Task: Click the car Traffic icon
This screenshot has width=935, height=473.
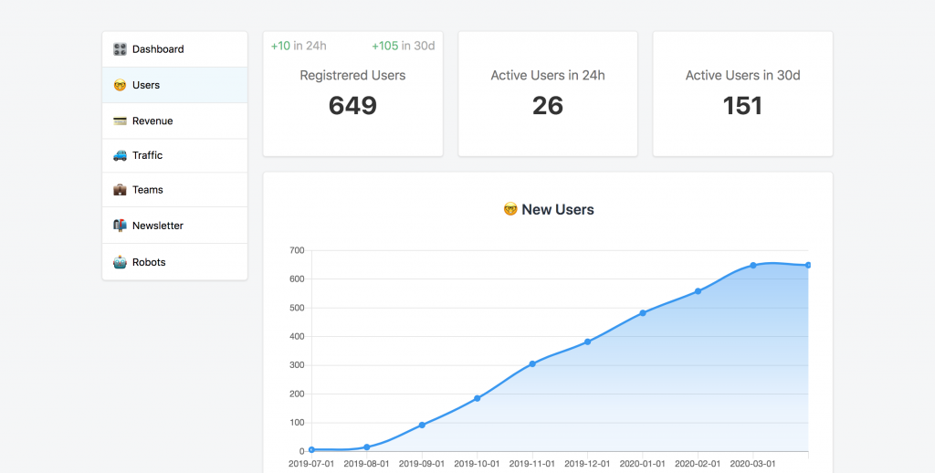Action: click(x=120, y=155)
